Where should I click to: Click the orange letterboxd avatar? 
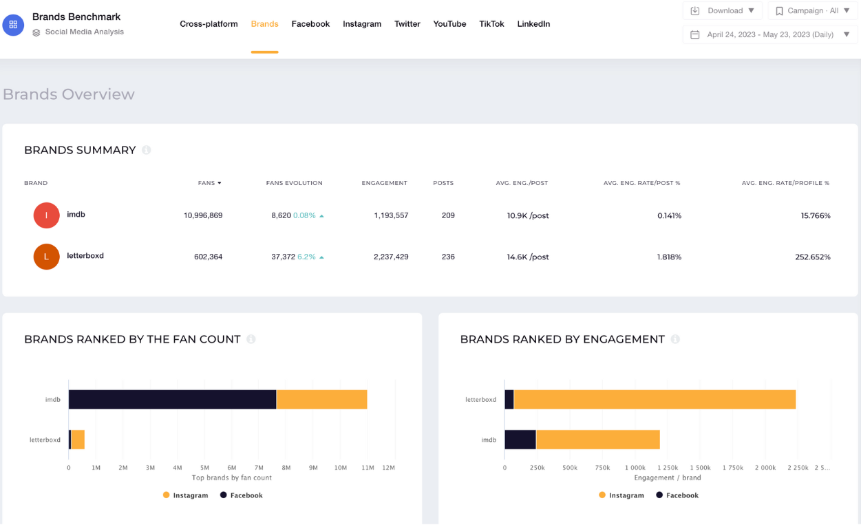46,257
